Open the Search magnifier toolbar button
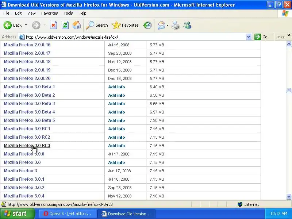Viewport: 292px width, 219px height. (x=97, y=25)
